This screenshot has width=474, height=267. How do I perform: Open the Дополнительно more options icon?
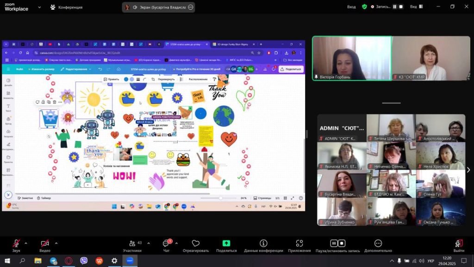coord(378,243)
